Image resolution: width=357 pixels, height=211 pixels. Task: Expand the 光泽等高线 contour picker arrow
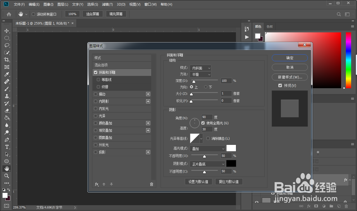201,138
